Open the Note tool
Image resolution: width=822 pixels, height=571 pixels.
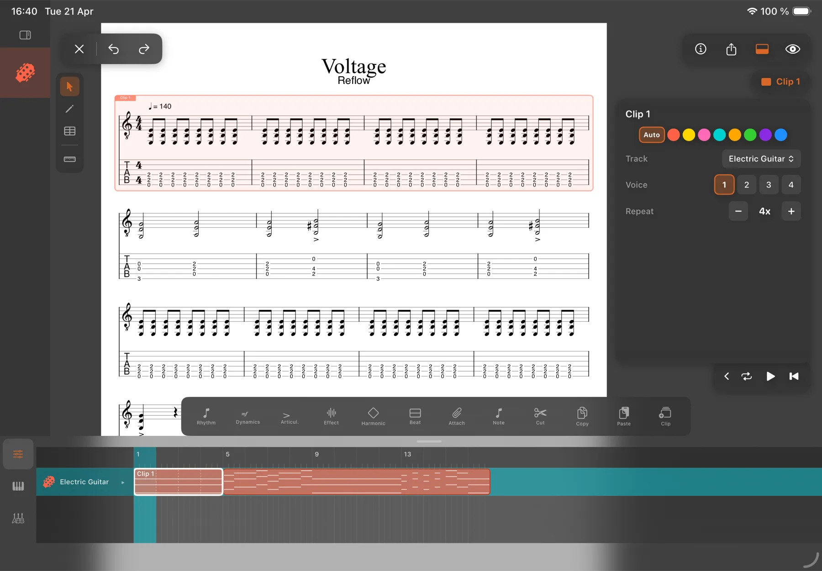click(499, 417)
